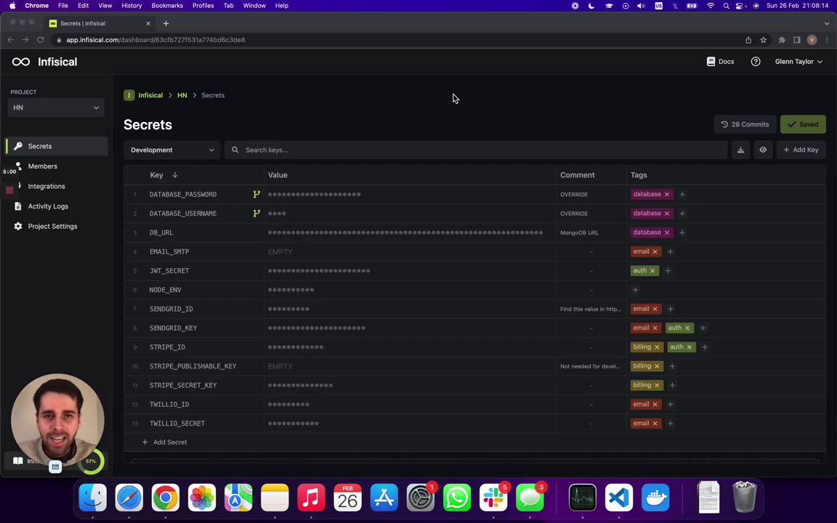Add a tag to TWILLIO_ID row
The width and height of the screenshot is (837, 523).
tap(671, 405)
